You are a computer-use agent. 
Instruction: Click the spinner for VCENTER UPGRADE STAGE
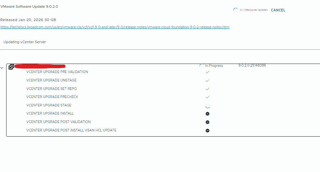[208, 106]
